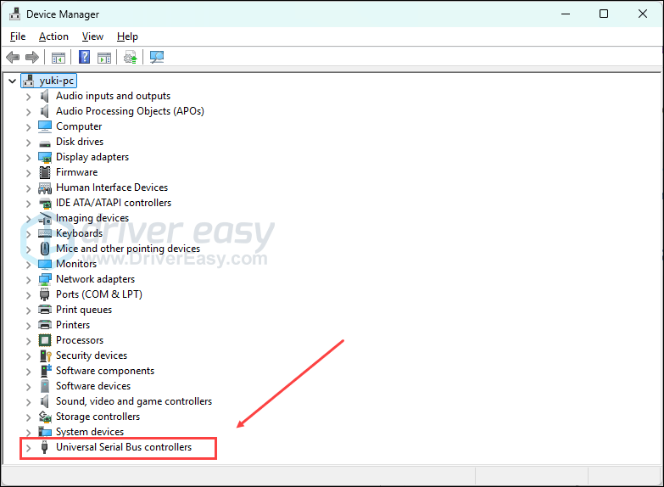Open the File menu

tap(18, 36)
